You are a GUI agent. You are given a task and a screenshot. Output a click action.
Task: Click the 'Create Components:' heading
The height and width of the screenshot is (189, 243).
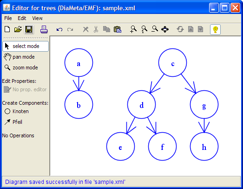25,103
